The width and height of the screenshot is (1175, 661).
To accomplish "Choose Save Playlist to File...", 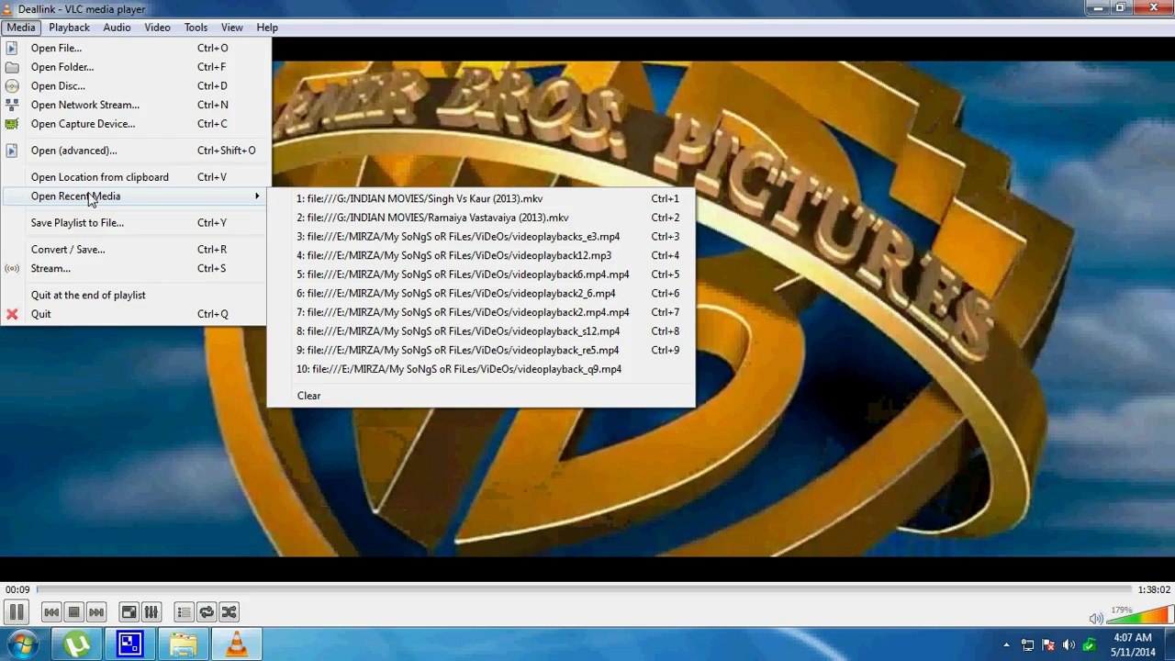I will (134, 223).
